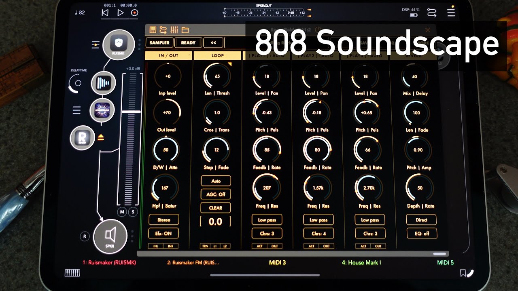Toggle the Auto button in LOOP column
The height and width of the screenshot is (291, 518).
coord(216,181)
